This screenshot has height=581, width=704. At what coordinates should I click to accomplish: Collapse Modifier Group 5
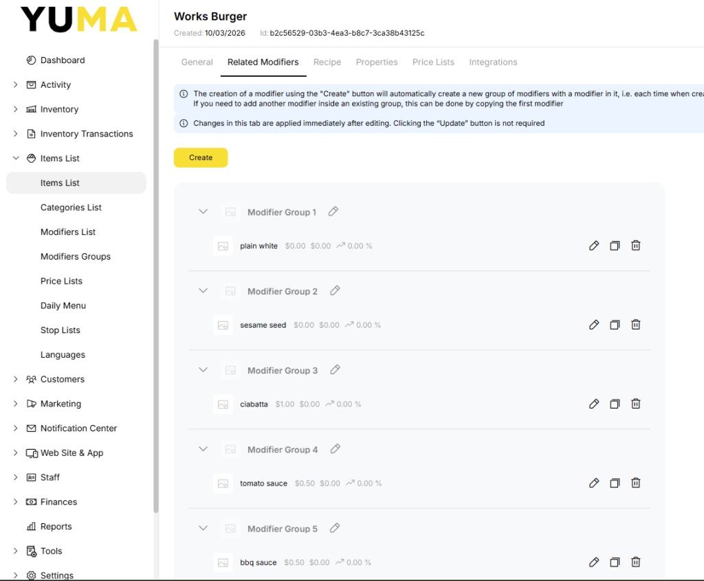click(203, 528)
